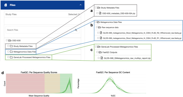Expand Metagenomics Data Files folder icon in left panel

[x=11, y=52]
